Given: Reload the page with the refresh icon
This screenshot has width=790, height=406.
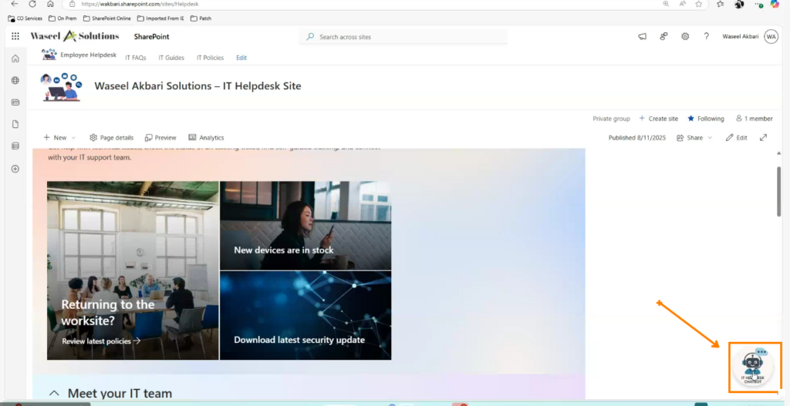Looking at the screenshot, I should 32,4.
